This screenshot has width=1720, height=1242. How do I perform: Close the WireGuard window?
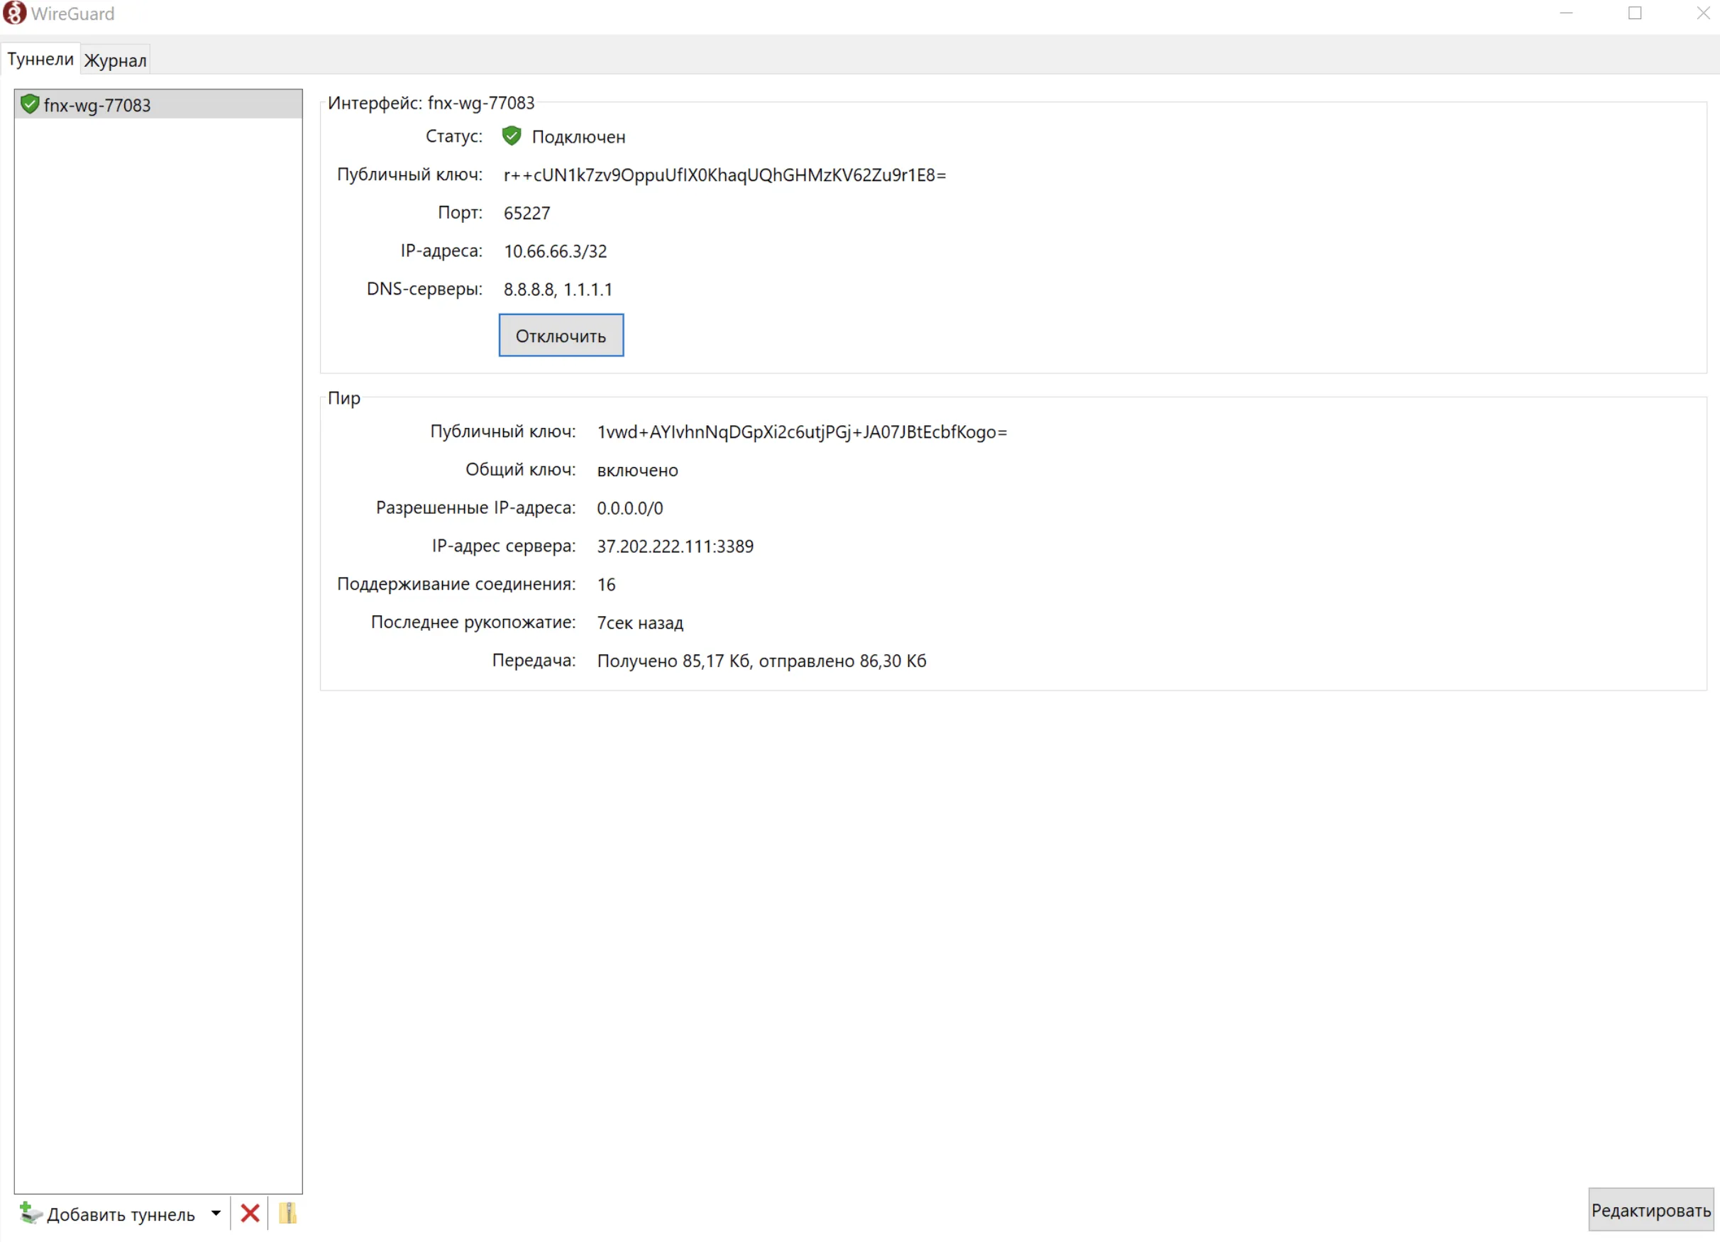pyautogui.click(x=1702, y=13)
